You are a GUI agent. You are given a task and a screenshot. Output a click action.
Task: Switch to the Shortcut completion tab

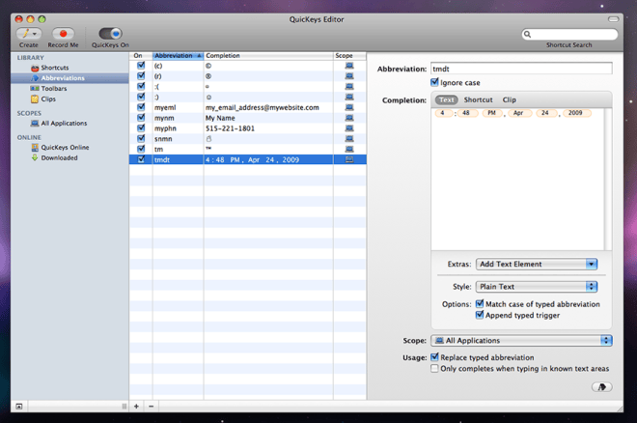[478, 99]
